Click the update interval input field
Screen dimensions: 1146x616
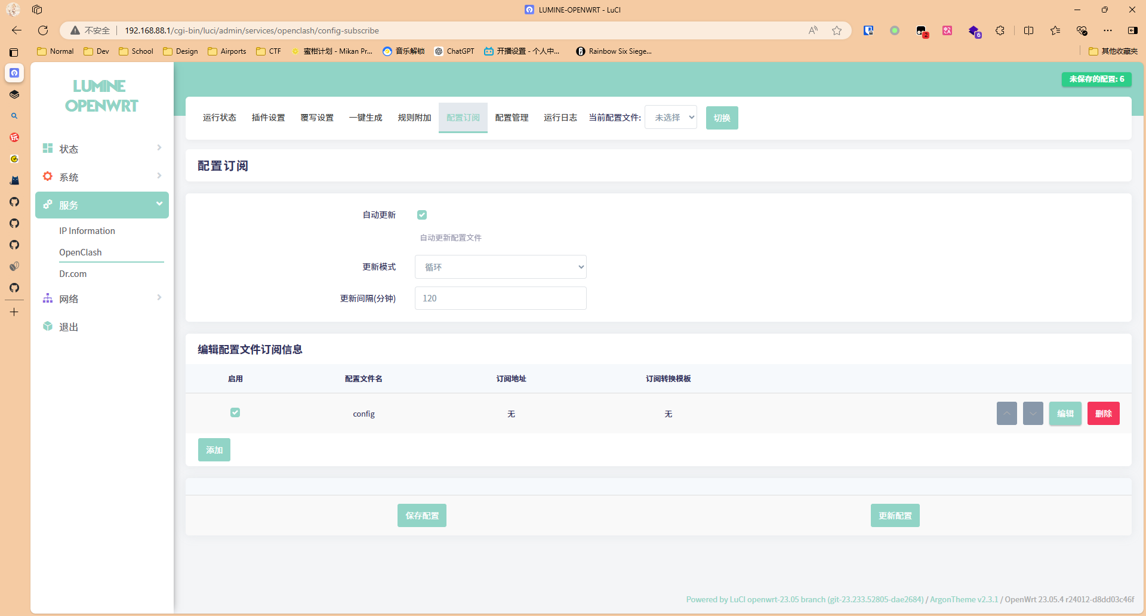coord(500,298)
